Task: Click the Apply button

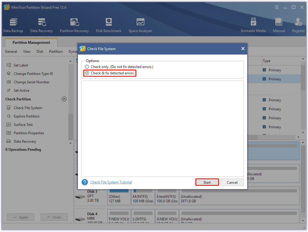Action: (21, 217)
